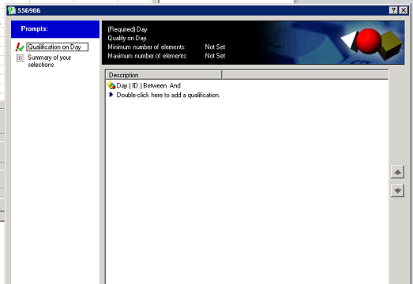
Task: Close the 556906 prompt dialog
Action: pyautogui.click(x=404, y=10)
